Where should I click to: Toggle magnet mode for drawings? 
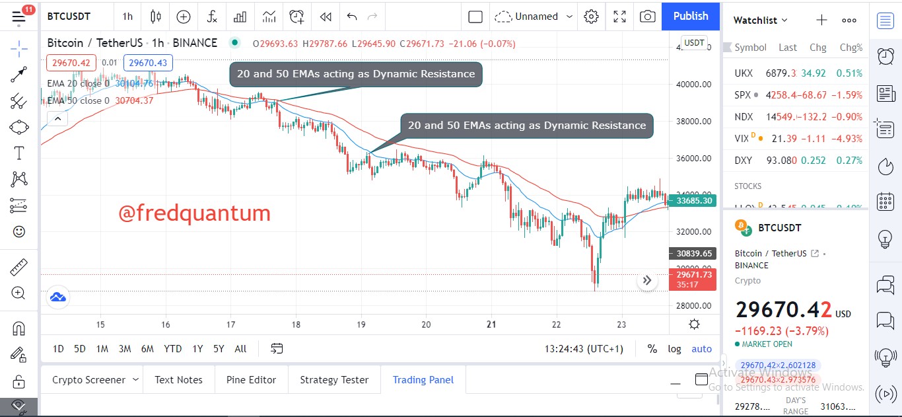coord(19,328)
